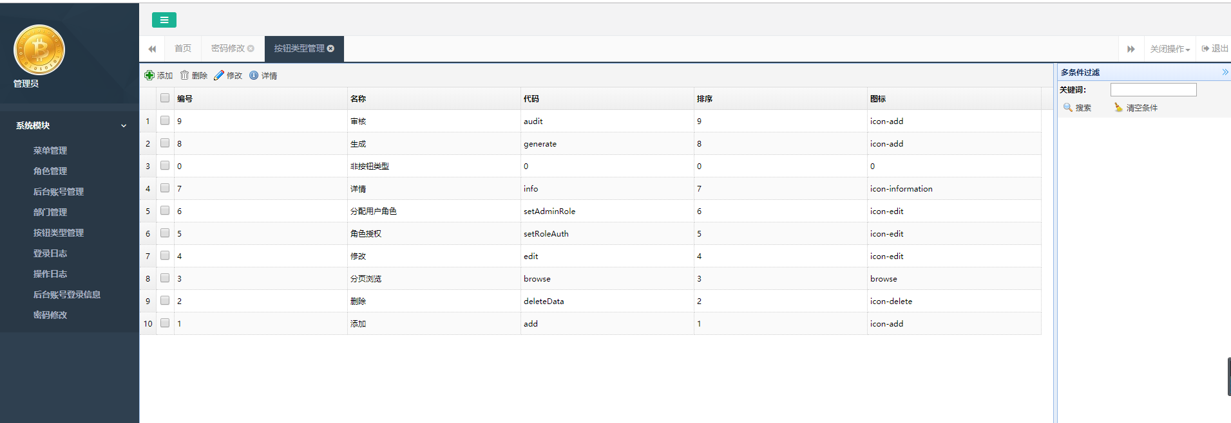Click the magnifier Search icon in filter panel

(x=1067, y=107)
